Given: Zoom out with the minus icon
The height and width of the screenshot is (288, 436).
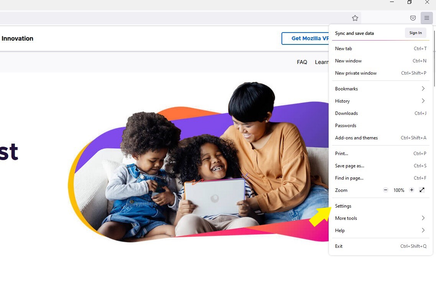Looking at the screenshot, I should click(385, 190).
